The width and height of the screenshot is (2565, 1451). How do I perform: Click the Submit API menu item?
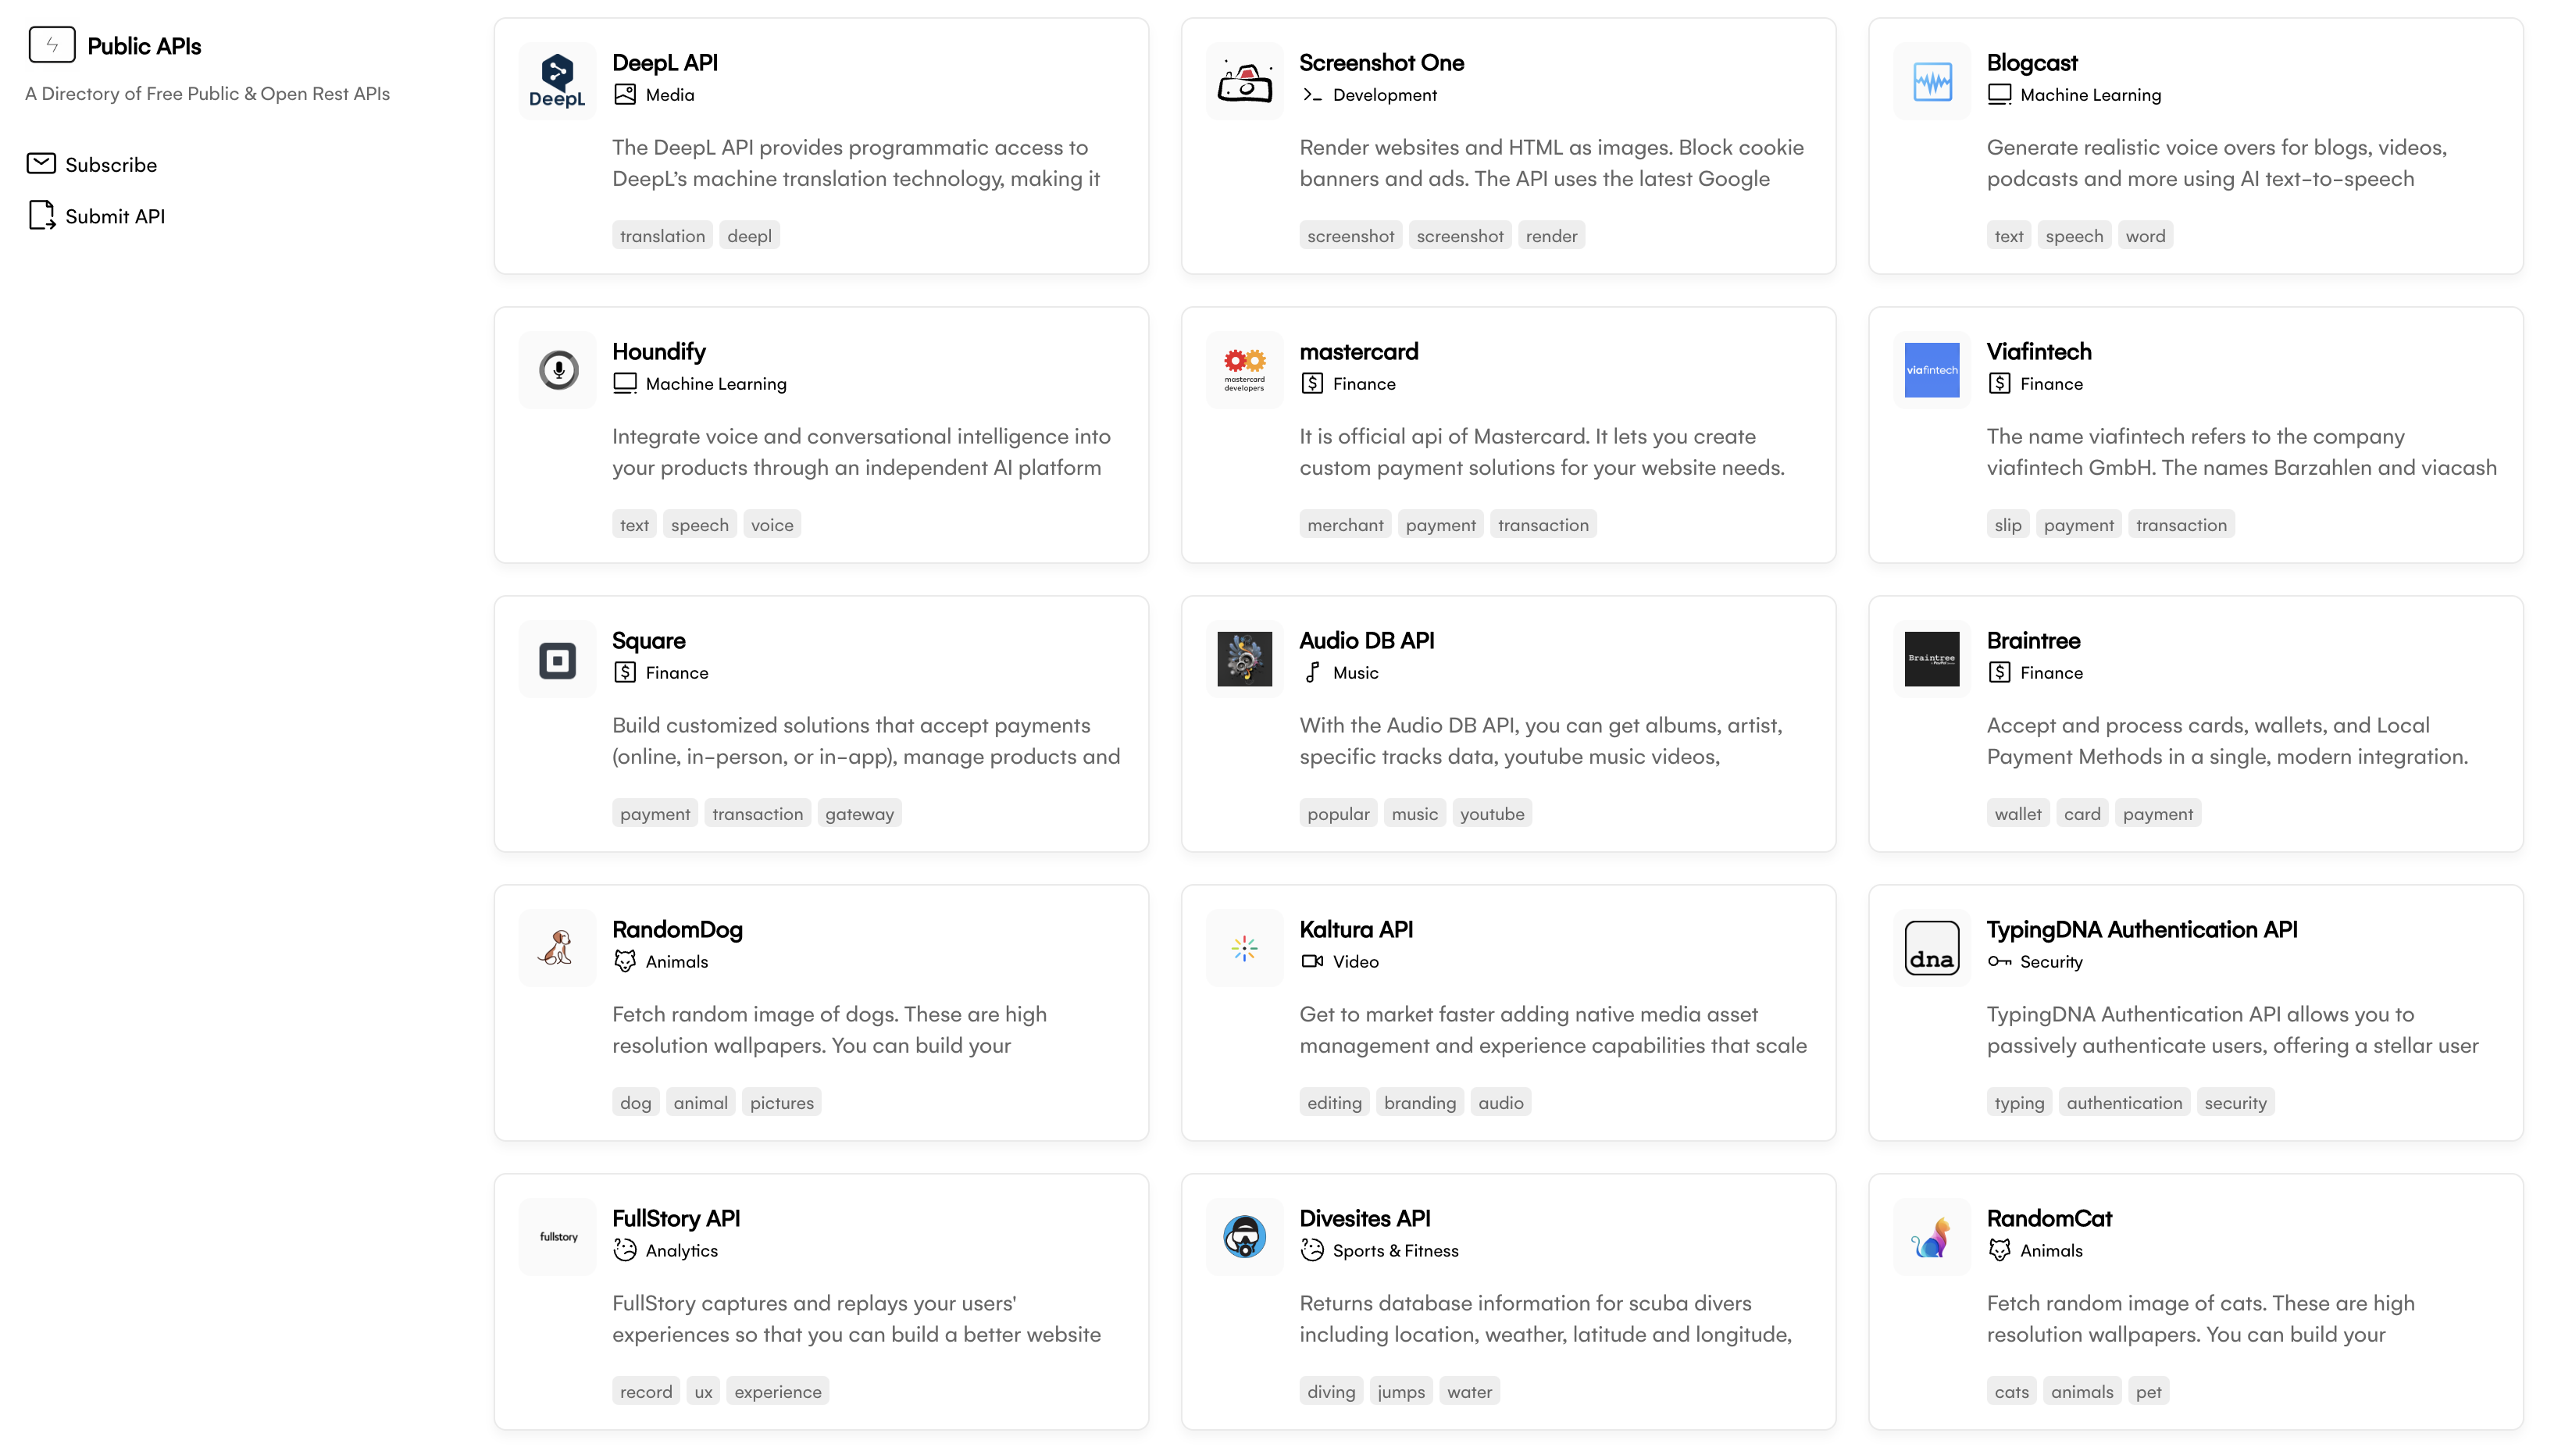click(115, 215)
